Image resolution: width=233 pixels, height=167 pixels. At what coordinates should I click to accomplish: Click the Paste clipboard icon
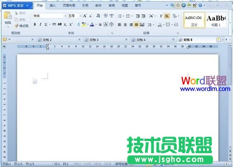[8, 15]
